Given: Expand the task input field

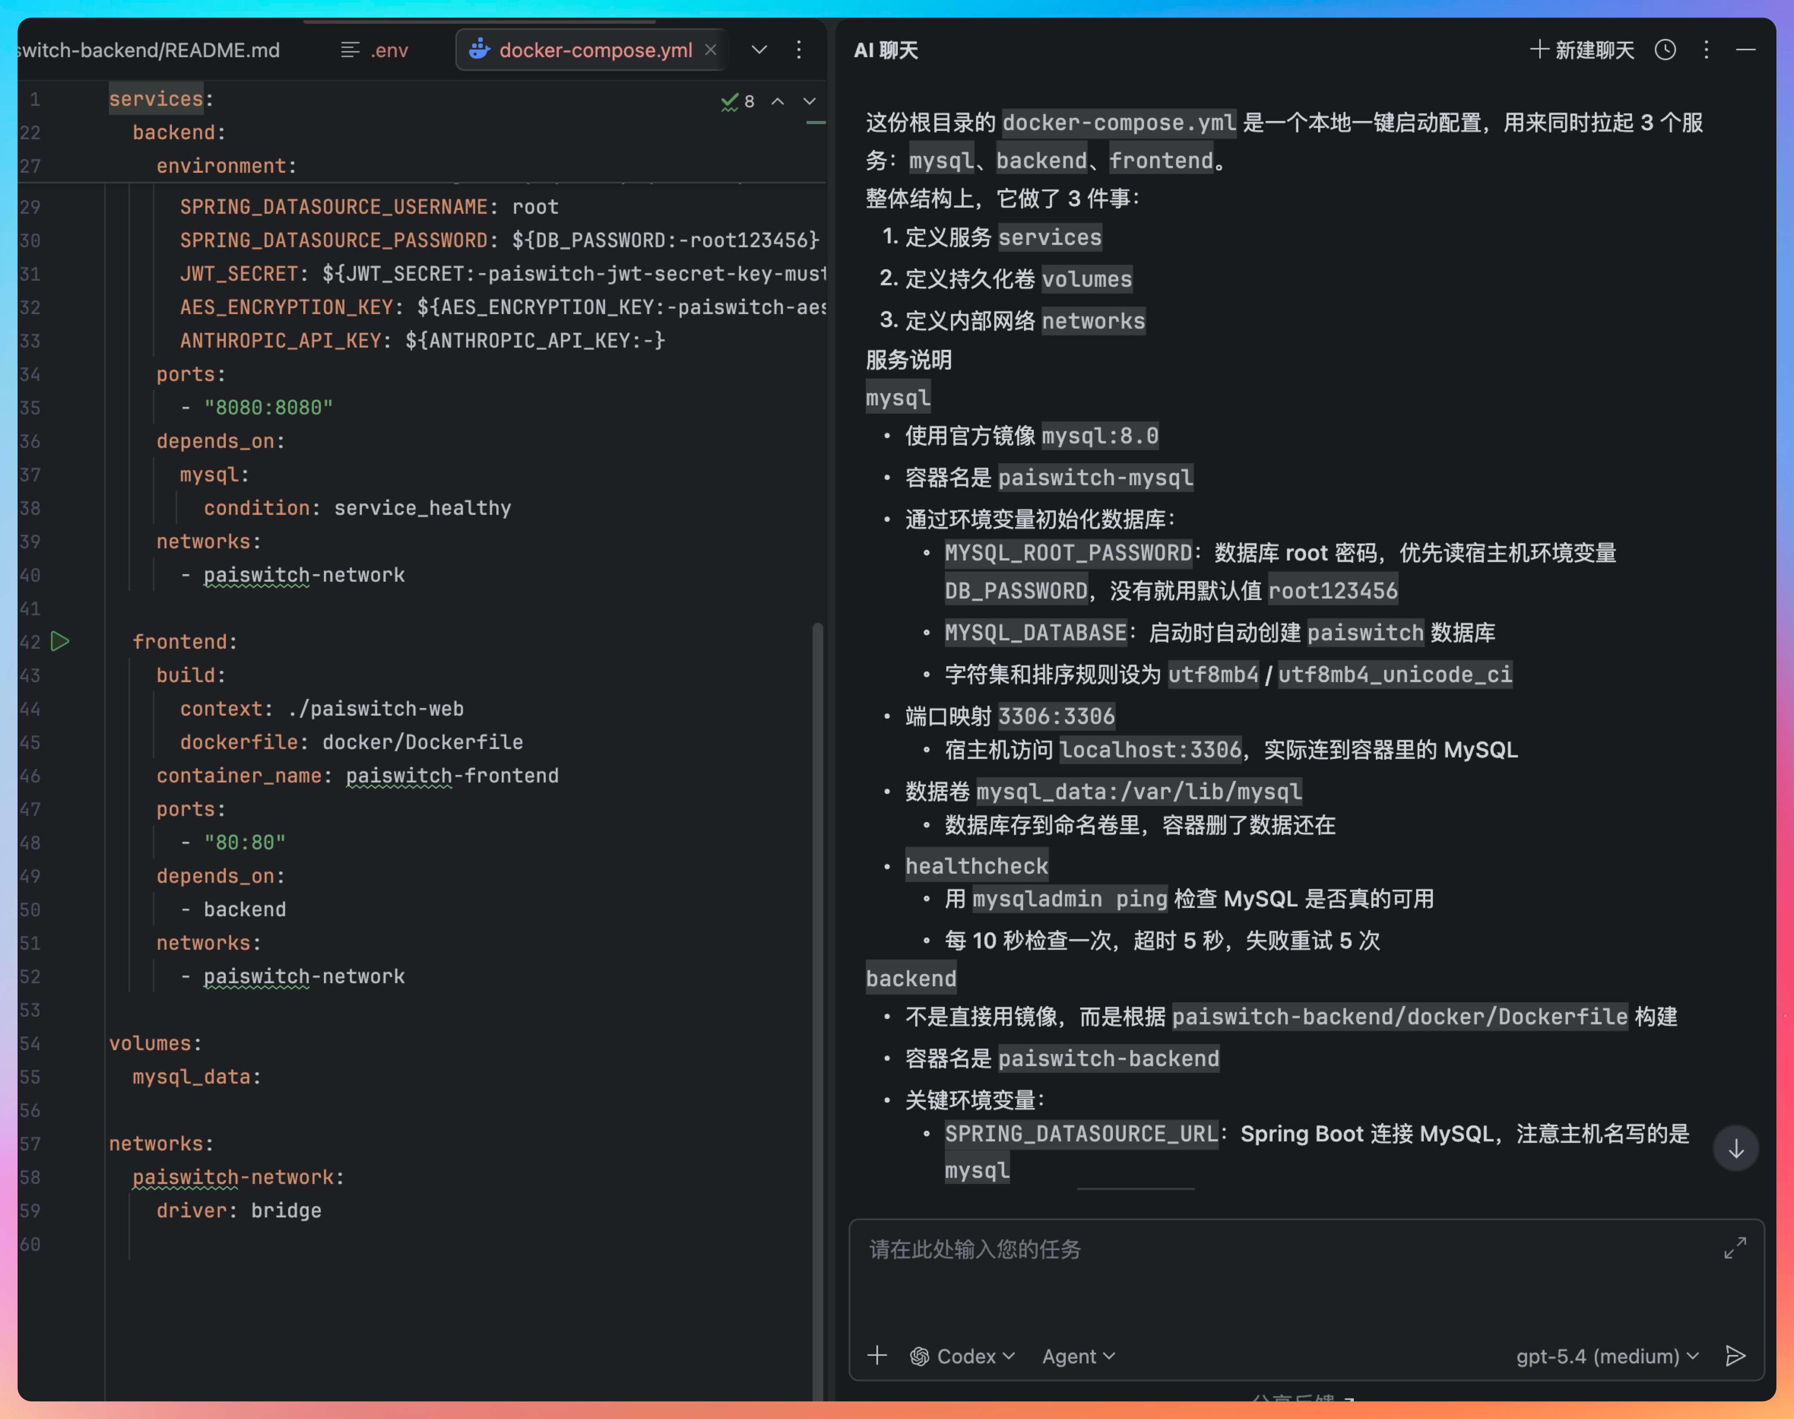Looking at the screenshot, I should (1735, 1248).
